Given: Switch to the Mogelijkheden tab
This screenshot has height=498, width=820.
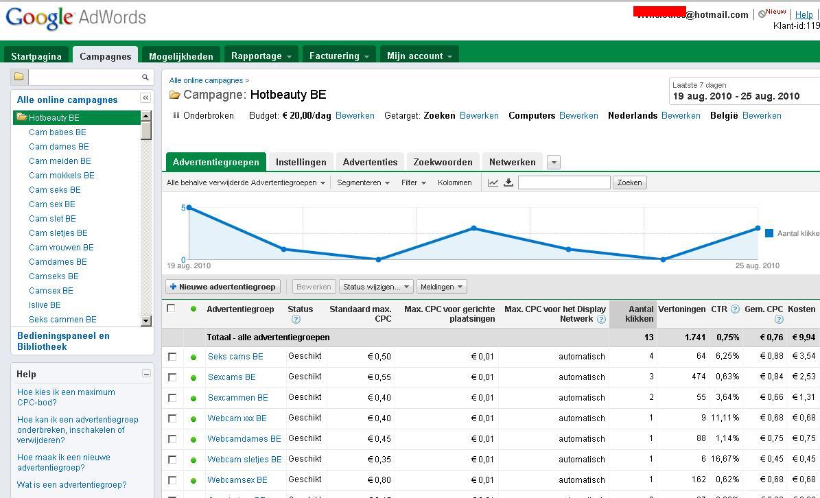Looking at the screenshot, I should point(181,56).
